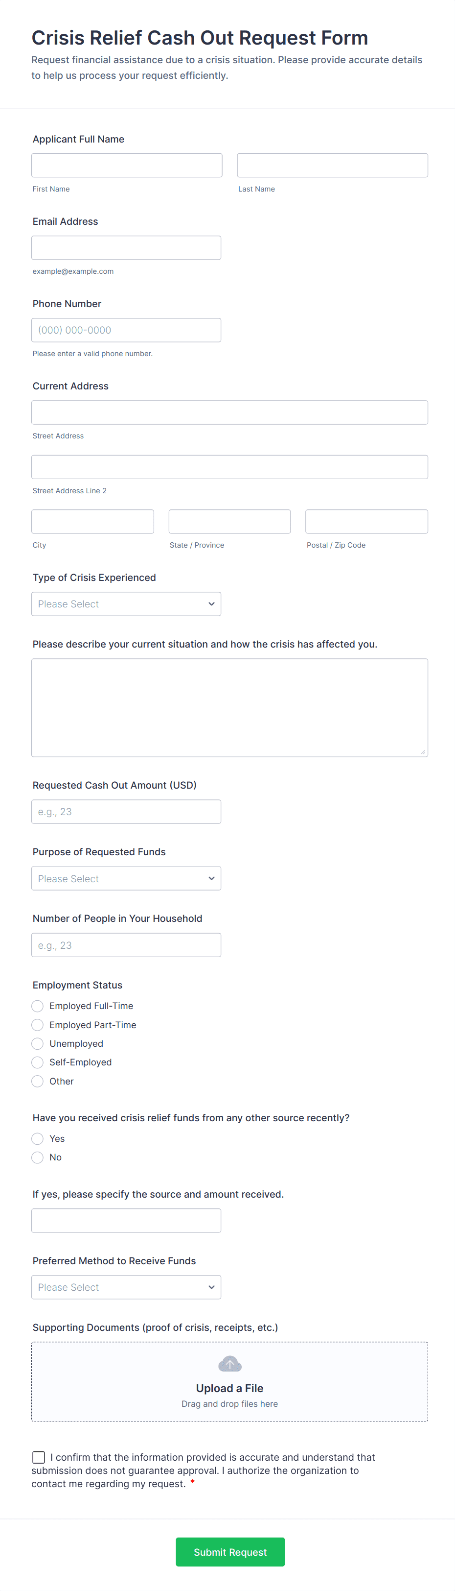Select the Employed Full-Time radio option
Screen dimensions: 455x1591
[x=38, y=1006]
